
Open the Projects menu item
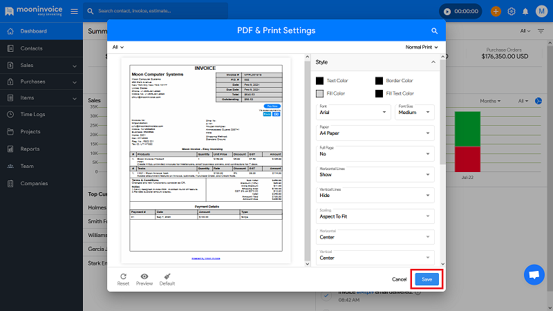[x=41, y=131]
